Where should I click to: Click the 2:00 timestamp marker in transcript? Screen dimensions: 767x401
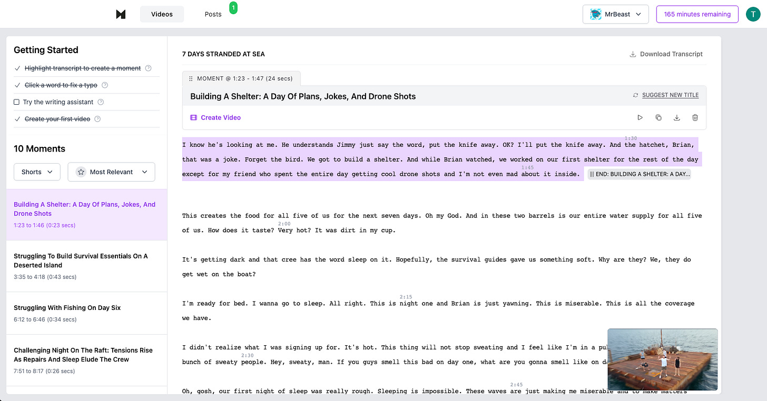tap(284, 224)
